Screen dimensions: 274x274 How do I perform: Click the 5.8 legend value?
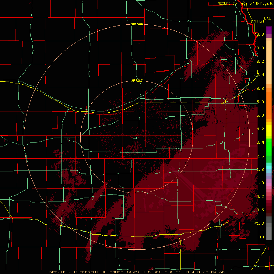(x=260, y=102)
